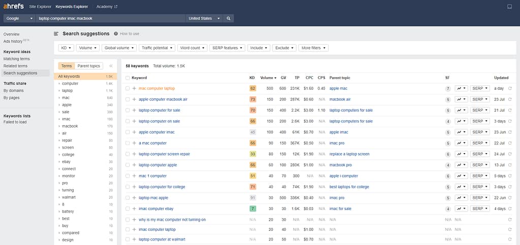Image resolution: width=520 pixels, height=245 pixels.
Task: Add 'imac computer ebay' with plus icon
Action: (134, 208)
